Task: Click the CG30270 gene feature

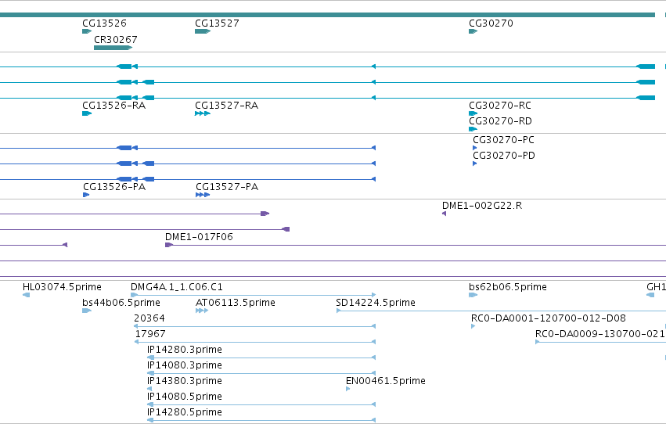Action: 473,31
